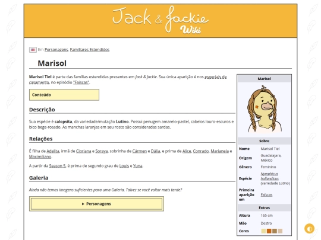This screenshot has width=321, height=240.
Task: Open the Louis link
Action: click(x=124, y=166)
